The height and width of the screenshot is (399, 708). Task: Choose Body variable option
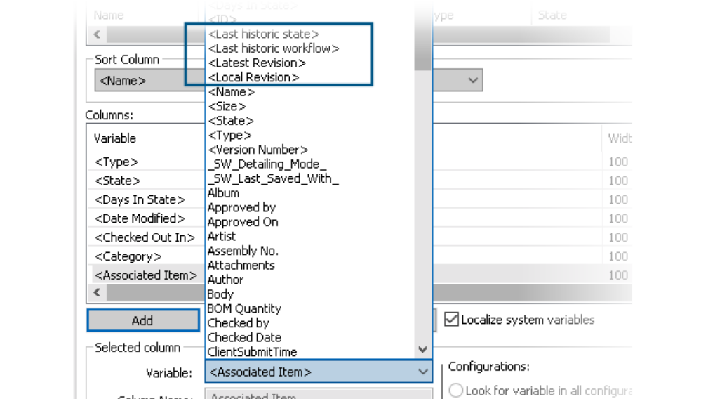point(220,294)
